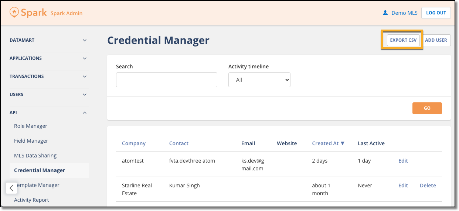The image size is (459, 211).
Task: Click the EXPORT CSV button
Action: point(404,40)
